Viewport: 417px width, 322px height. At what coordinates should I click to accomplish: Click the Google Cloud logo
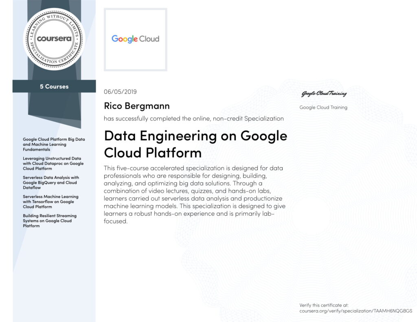[x=135, y=39]
